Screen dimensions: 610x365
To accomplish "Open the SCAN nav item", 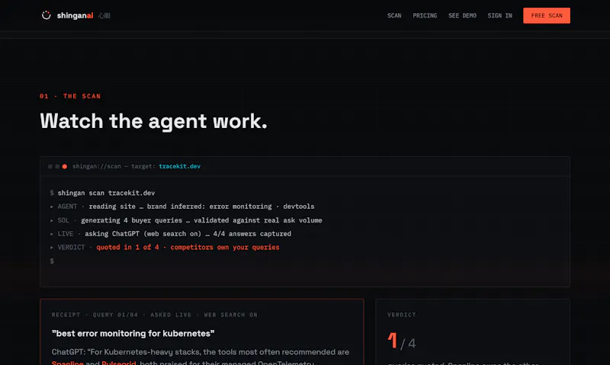I will [394, 15].
